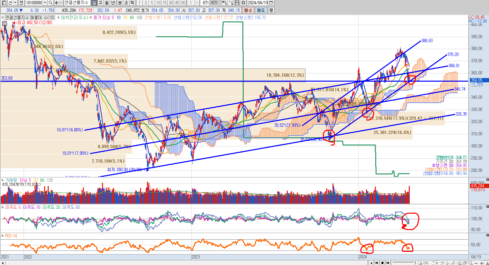
Task: Click the magnifier search icon beside symbol code
Action: pos(51,3)
